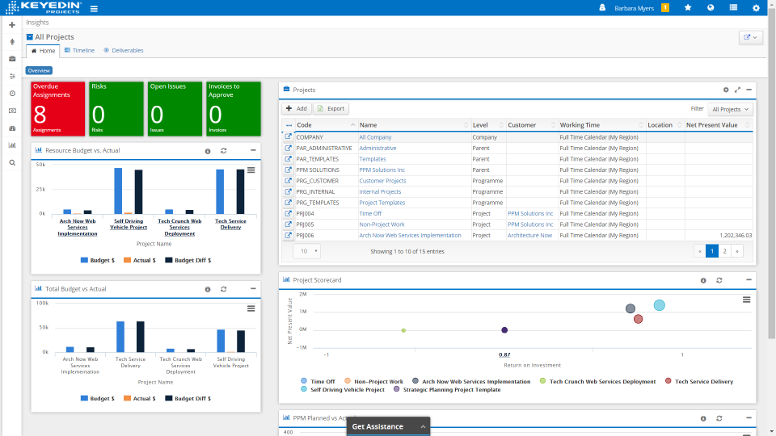This screenshot has height=436, width=776.
Task: Collapse Total Budget vs Actual panel
Action: pos(253,289)
